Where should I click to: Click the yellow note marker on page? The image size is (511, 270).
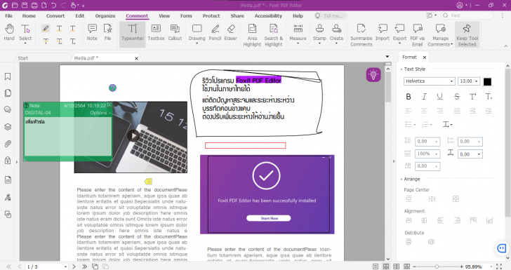click(148, 181)
